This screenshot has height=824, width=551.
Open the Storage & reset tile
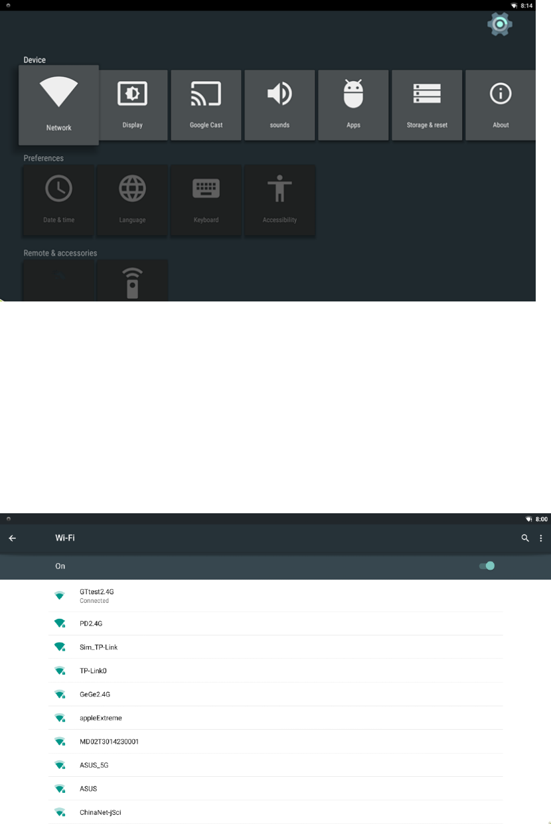pyautogui.click(x=427, y=105)
